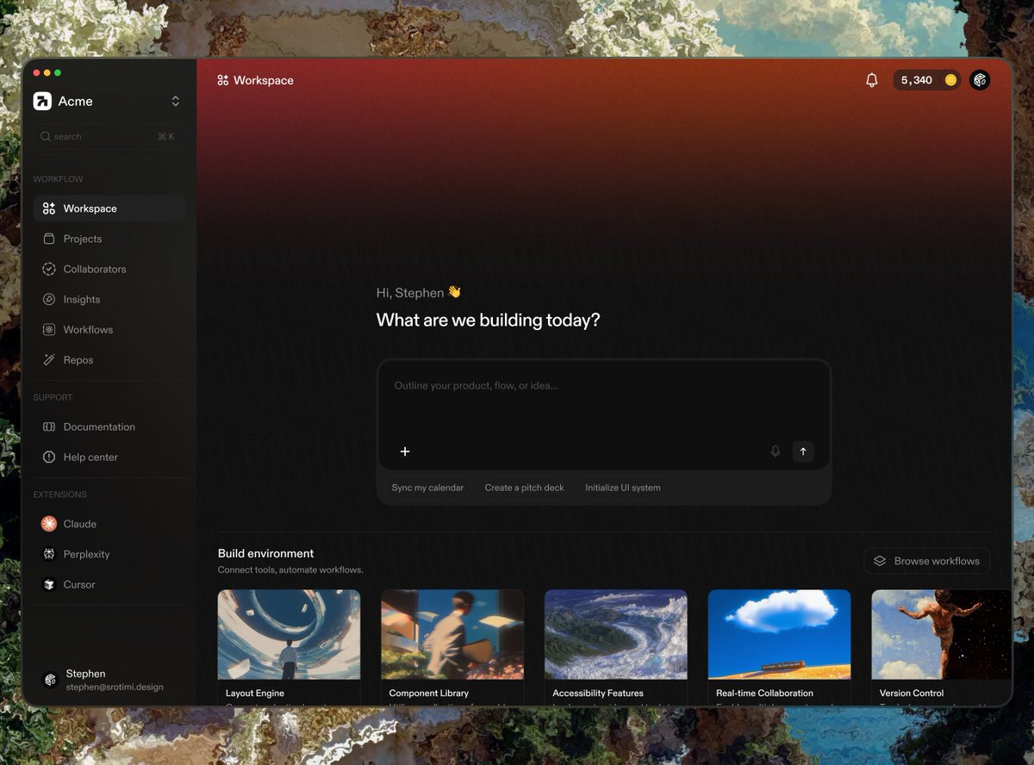Open the Claude extension
This screenshot has width=1034, height=765.
pyautogui.click(x=109, y=524)
